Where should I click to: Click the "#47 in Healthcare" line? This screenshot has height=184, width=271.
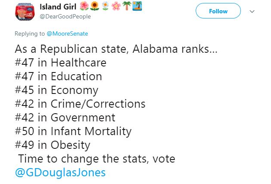pyautogui.click(x=60, y=63)
